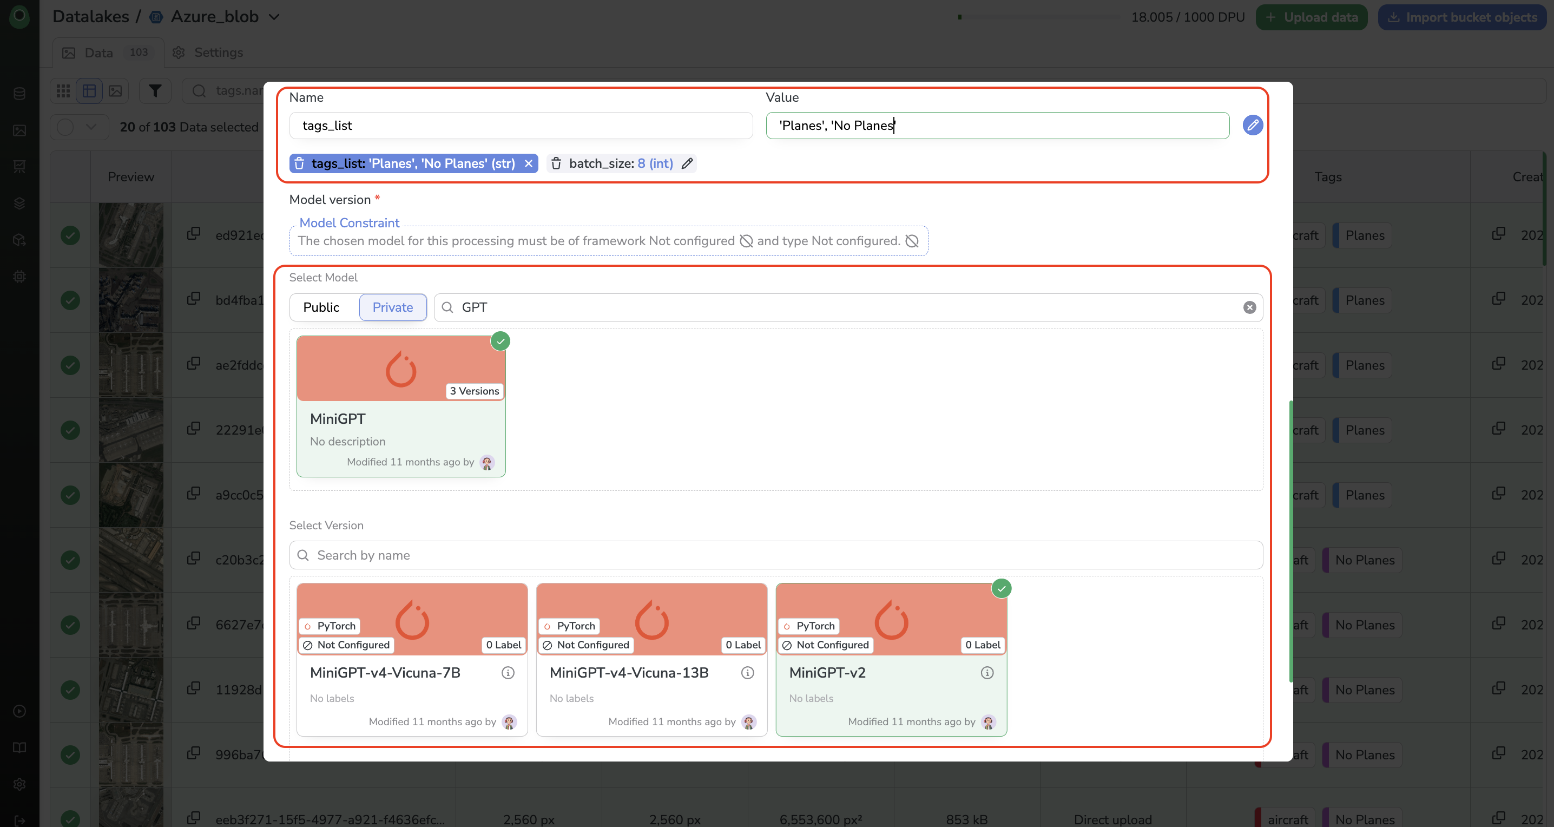Image resolution: width=1554 pixels, height=827 pixels.
Task: Switch to table view in datalake toolbar
Action: 89,91
